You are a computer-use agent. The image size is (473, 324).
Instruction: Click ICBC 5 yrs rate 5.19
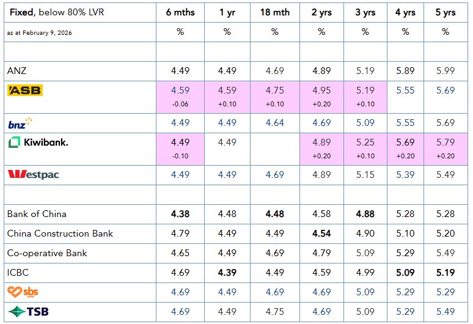click(446, 273)
